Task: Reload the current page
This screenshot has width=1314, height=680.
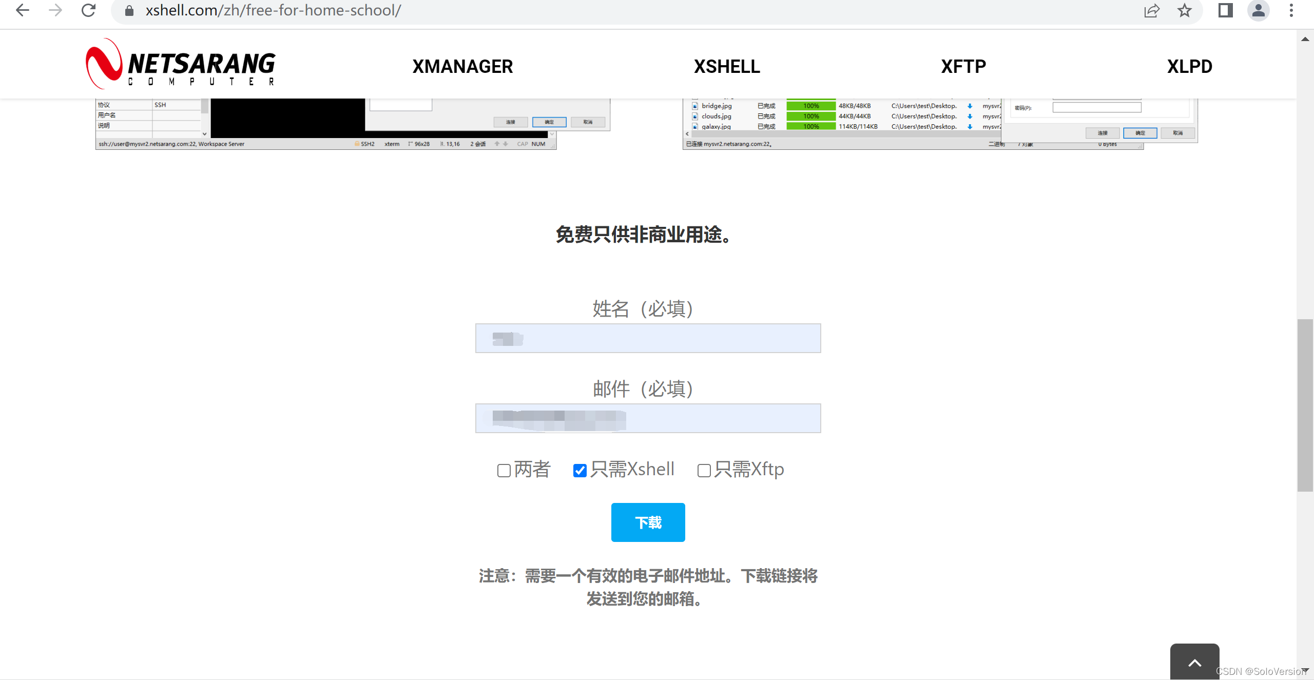Action: click(88, 10)
